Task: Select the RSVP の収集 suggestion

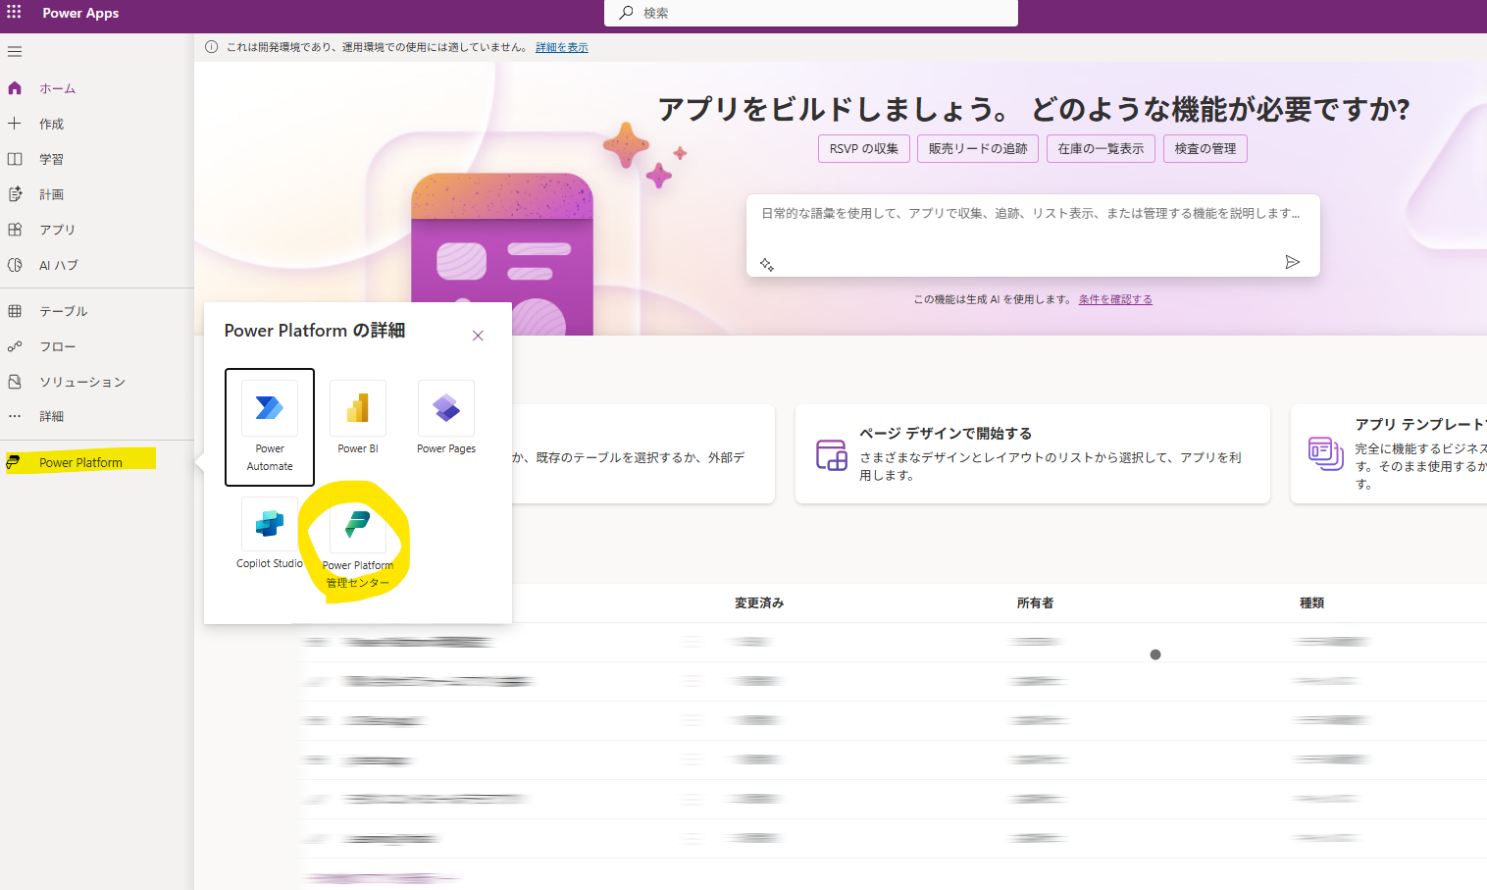Action: pos(864,149)
